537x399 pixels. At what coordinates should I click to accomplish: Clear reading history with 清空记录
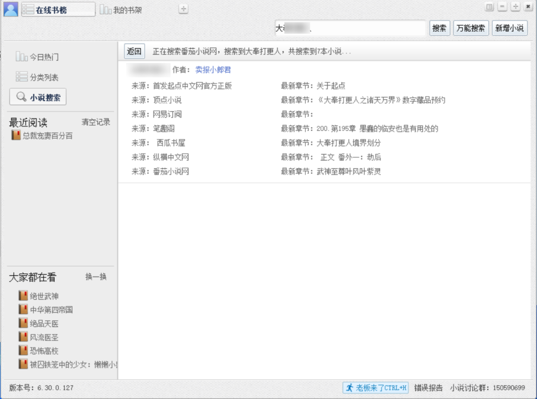click(x=95, y=122)
